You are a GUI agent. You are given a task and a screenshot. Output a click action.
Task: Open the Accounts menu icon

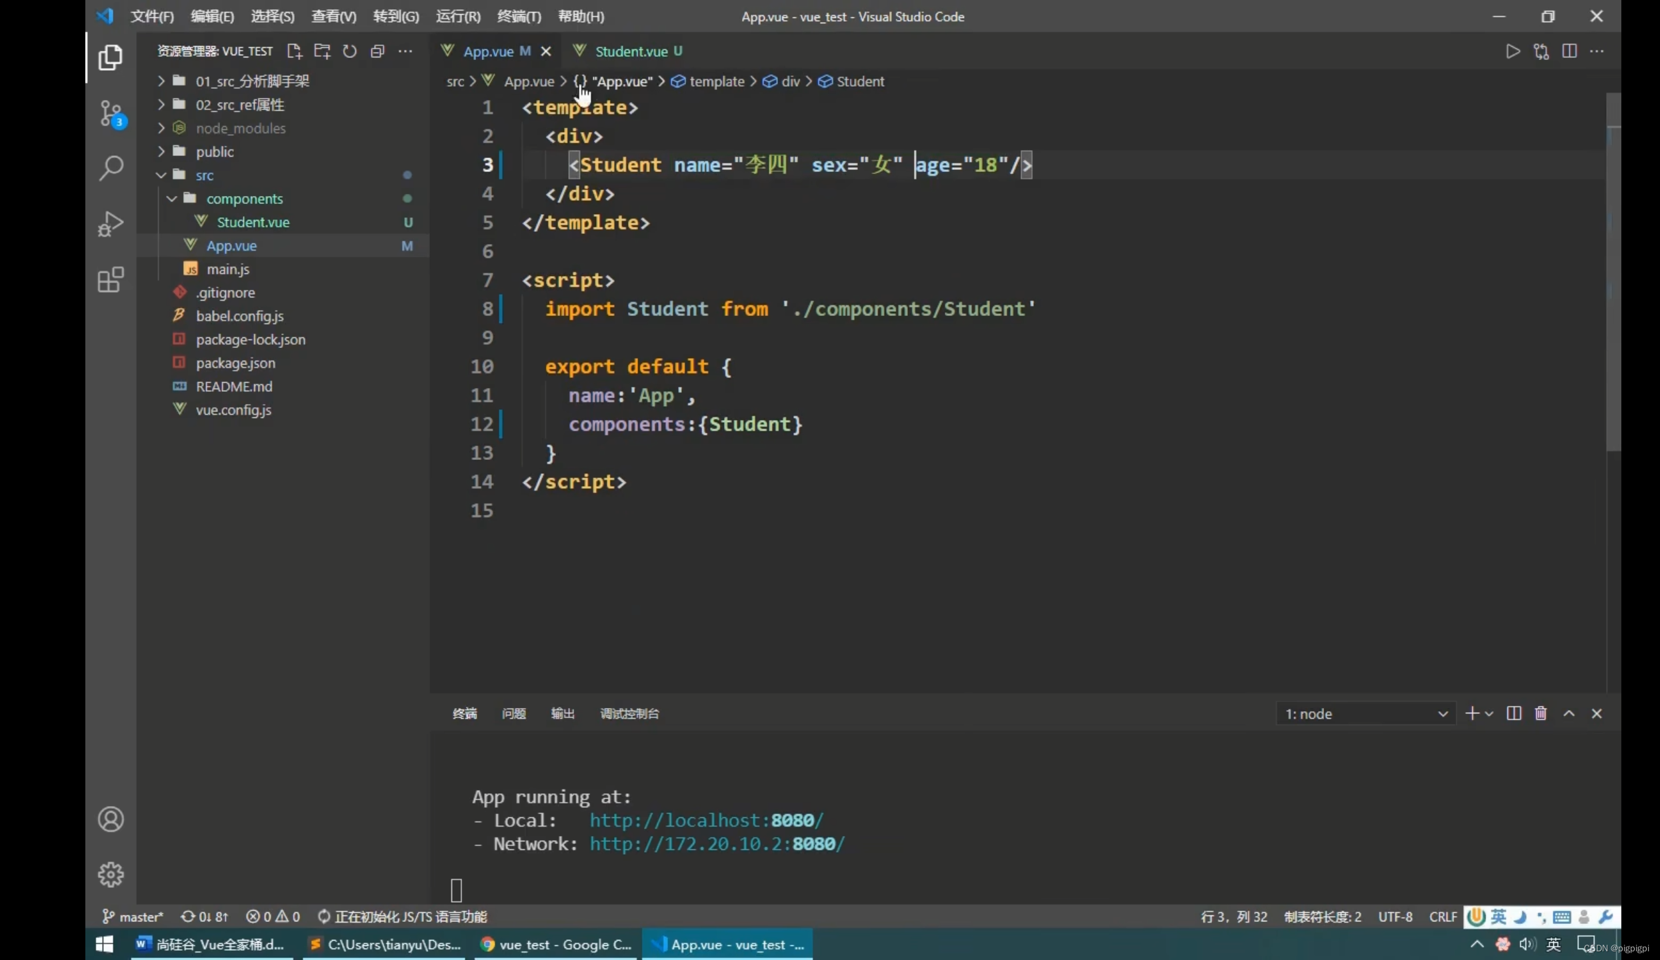[111, 819]
